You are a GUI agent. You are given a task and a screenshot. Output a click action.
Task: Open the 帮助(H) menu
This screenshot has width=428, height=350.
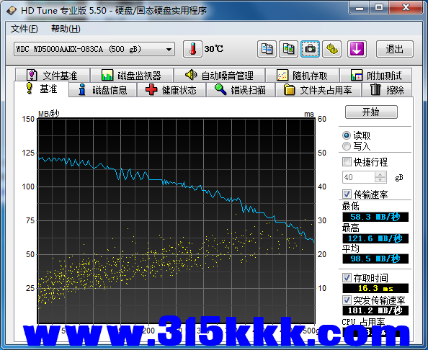(66, 29)
